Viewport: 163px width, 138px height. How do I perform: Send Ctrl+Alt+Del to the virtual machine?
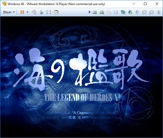34,12
